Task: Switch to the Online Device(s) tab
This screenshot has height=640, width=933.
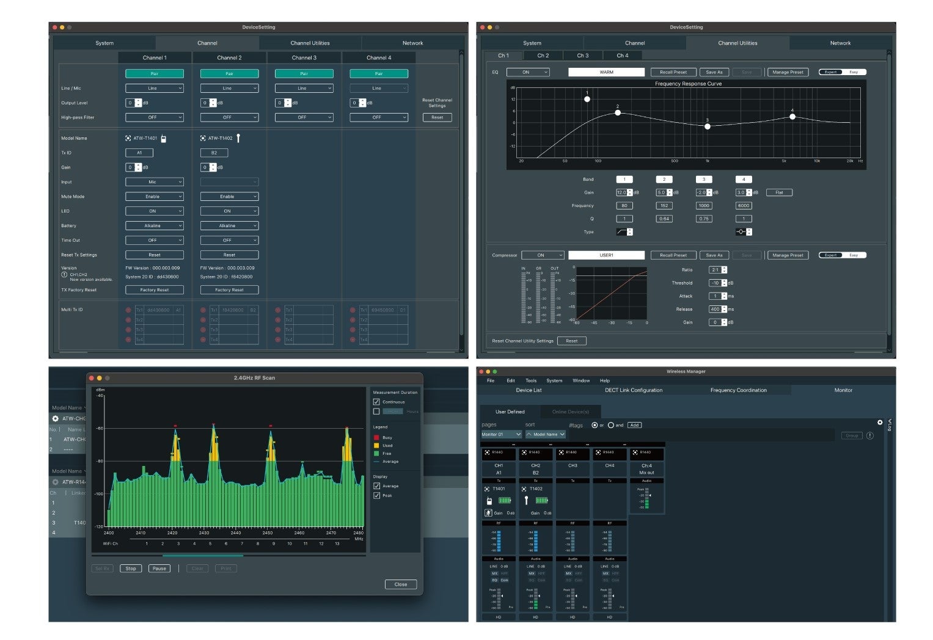Action: (571, 412)
